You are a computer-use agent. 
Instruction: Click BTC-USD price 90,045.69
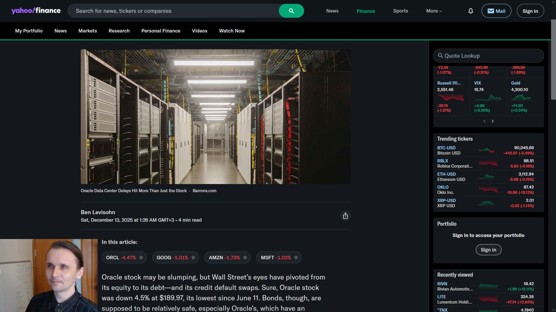[524, 148]
